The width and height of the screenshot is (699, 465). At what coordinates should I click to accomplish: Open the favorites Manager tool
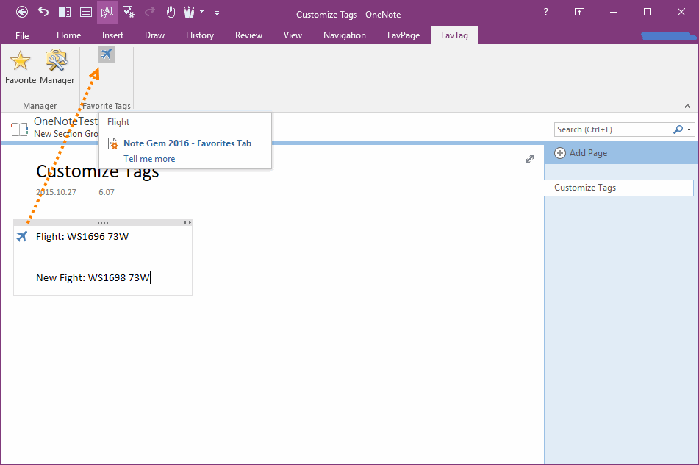pos(57,67)
